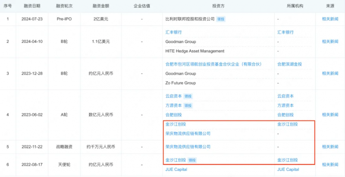This screenshot has height=177, width=345.
Task: Open 相关新闻 link for 2023-12-28 round
Action: (x=330, y=73)
